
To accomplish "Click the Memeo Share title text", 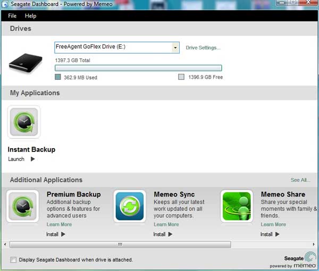I will pos(283,194).
